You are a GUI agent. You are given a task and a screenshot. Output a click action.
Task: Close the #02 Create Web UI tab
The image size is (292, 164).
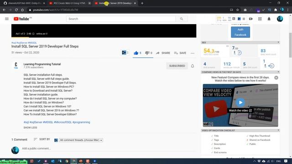pos(89,3)
